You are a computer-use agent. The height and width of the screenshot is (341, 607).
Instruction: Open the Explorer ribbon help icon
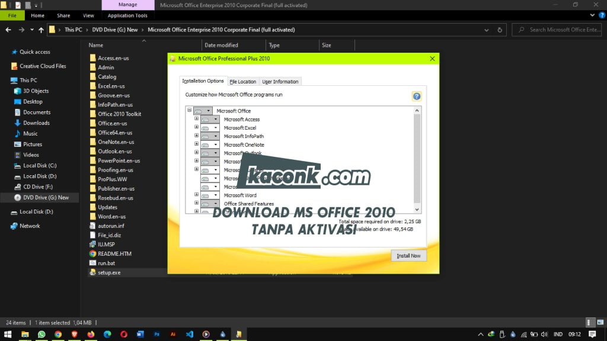tap(602, 15)
